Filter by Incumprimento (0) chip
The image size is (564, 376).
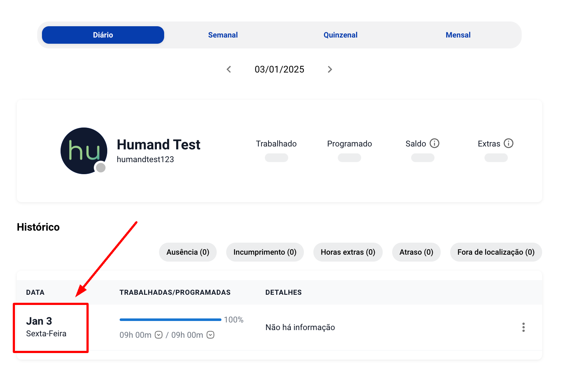tap(265, 252)
